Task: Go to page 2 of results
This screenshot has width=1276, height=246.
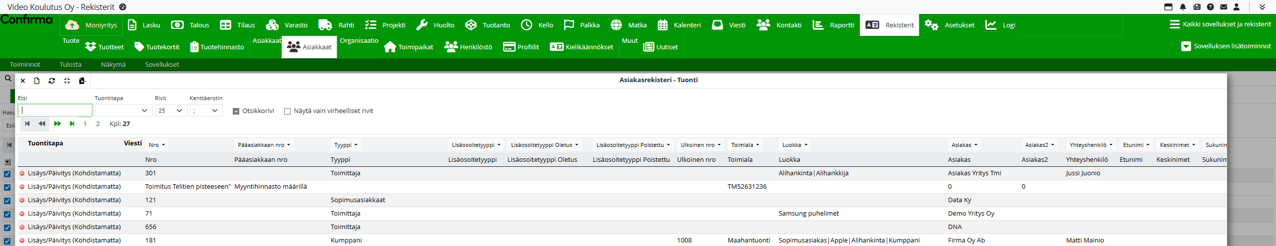Action: coord(98,124)
